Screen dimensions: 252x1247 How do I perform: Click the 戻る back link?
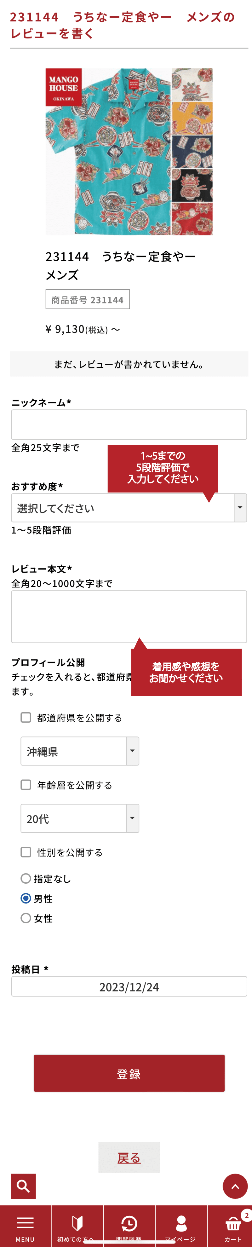click(129, 1158)
